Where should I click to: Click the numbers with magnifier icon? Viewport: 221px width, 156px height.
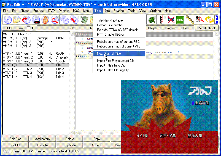coord(200,19)
